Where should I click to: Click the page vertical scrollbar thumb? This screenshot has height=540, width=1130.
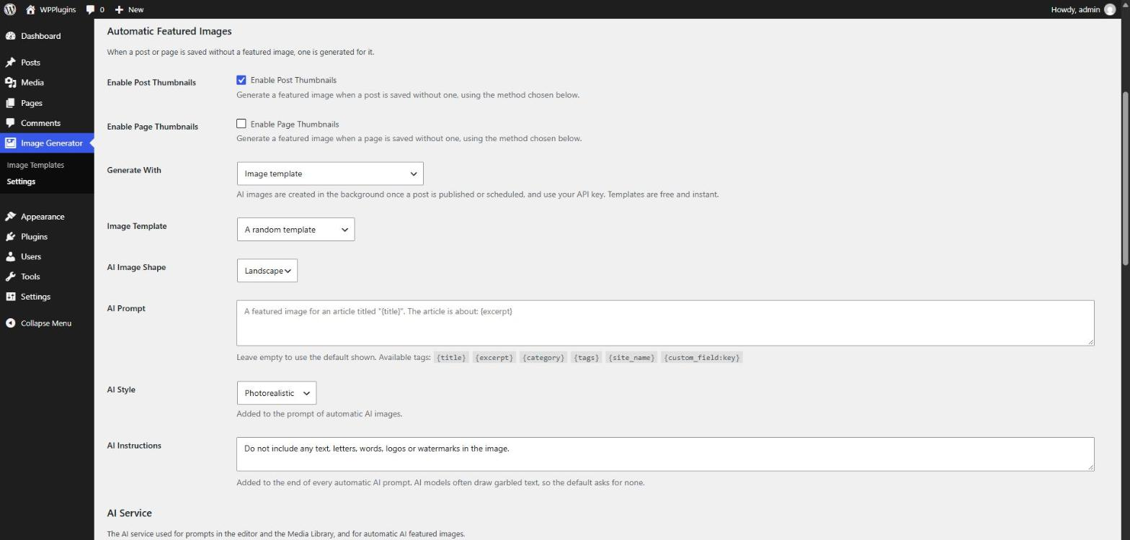tap(1125, 179)
